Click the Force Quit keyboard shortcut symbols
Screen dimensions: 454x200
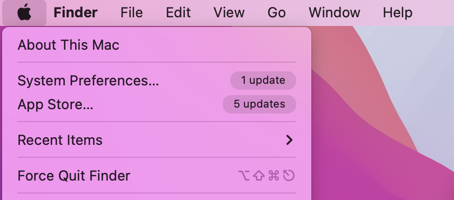[266, 176]
